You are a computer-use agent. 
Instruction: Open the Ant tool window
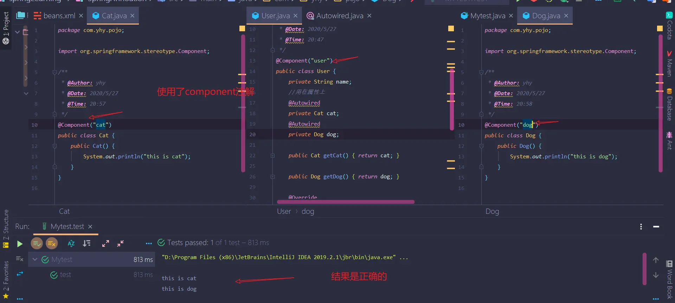(x=669, y=140)
